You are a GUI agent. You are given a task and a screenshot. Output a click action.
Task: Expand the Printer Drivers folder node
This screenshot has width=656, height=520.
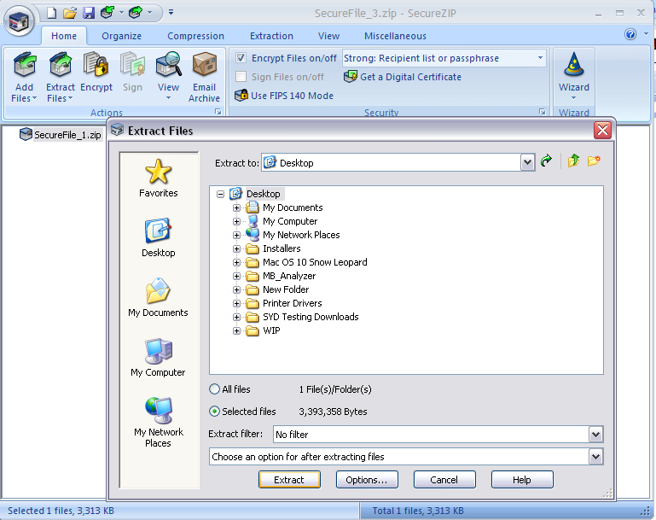pos(237,303)
